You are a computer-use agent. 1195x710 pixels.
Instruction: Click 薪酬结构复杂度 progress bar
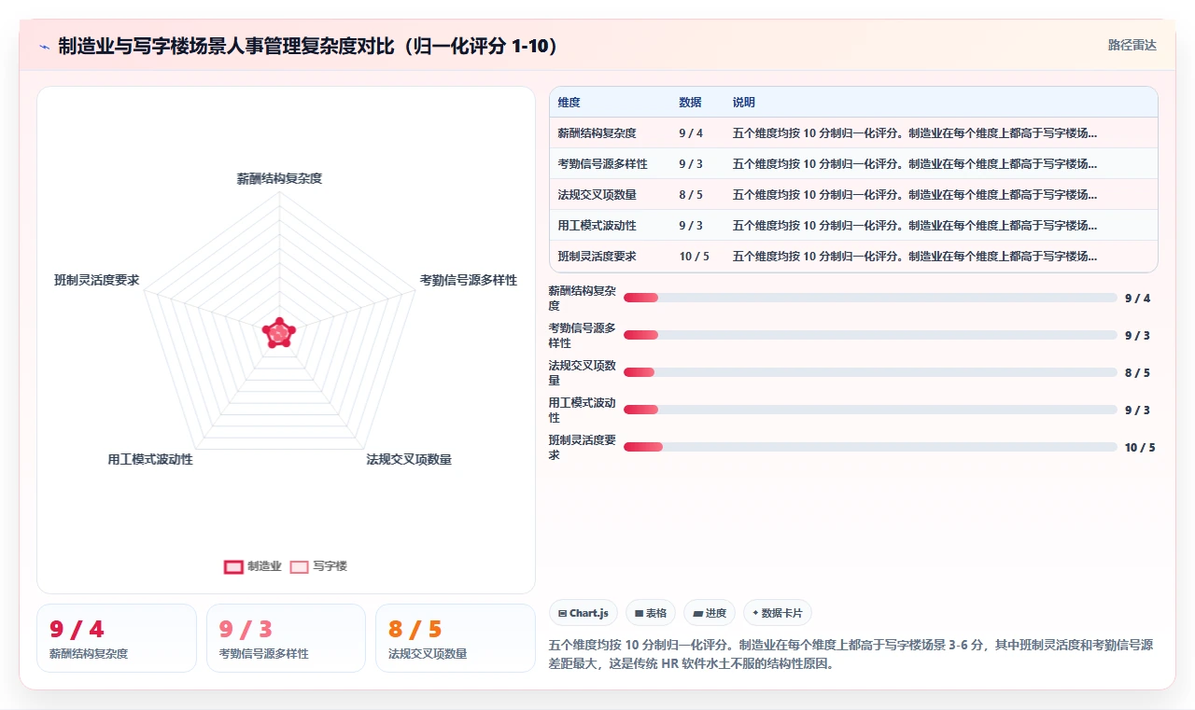(870, 298)
